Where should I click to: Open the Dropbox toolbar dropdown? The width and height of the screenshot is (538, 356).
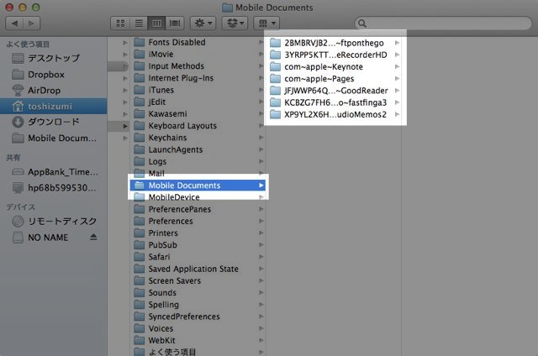[x=235, y=24]
